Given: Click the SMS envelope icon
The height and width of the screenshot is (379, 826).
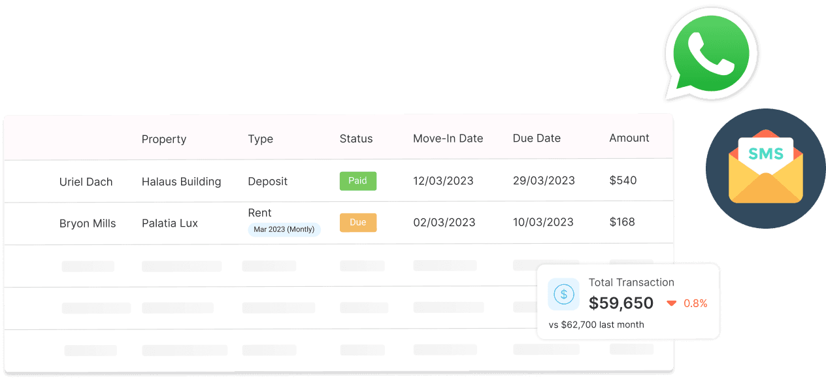Looking at the screenshot, I should (x=765, y=169).
